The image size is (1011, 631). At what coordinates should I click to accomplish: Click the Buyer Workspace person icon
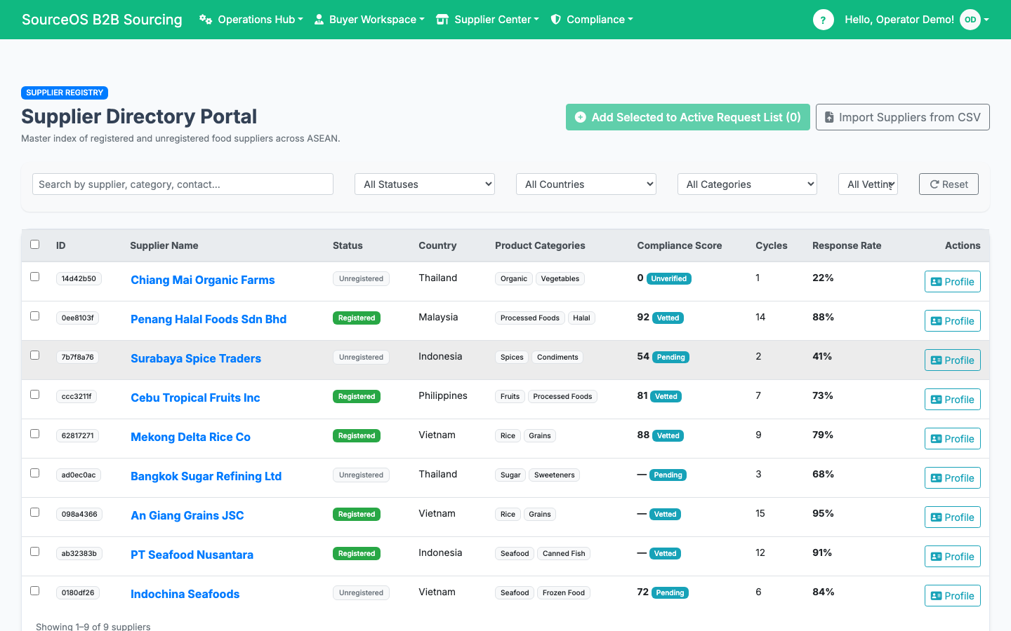[319, 20]
